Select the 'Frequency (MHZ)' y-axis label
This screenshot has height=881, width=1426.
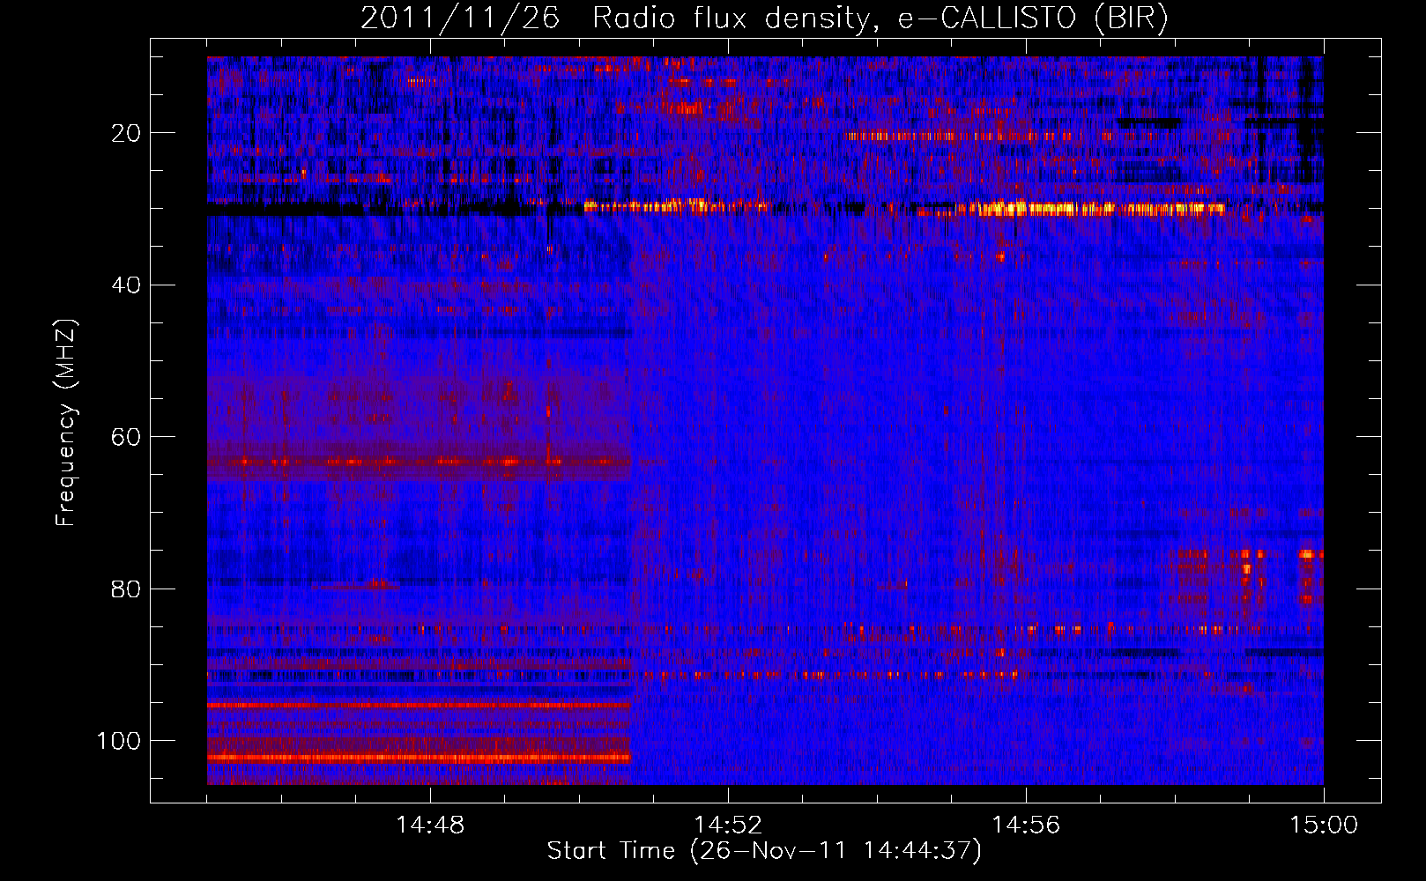tap(66, 423)
